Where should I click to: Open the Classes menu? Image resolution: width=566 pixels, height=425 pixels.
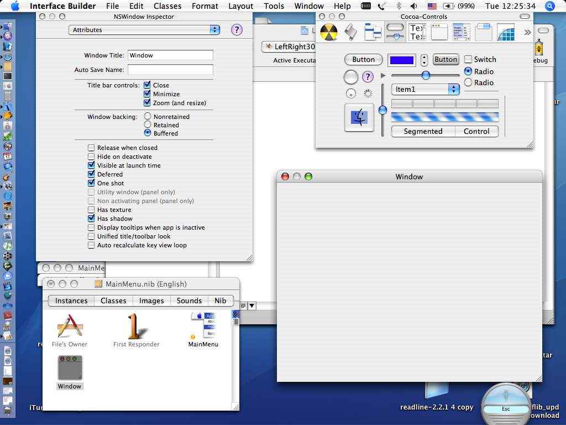tap(167, 6)
